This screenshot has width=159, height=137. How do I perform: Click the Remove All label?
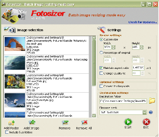(x=84, y=128)
